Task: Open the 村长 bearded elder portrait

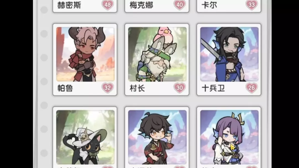Action: coord(157,54)
